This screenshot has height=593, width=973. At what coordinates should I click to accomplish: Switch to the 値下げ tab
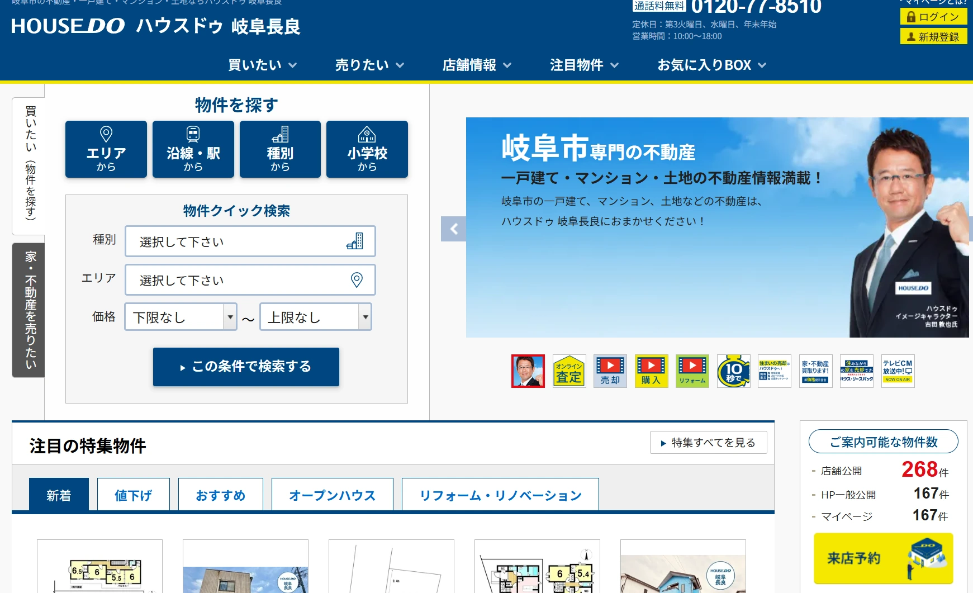point(134,495)
